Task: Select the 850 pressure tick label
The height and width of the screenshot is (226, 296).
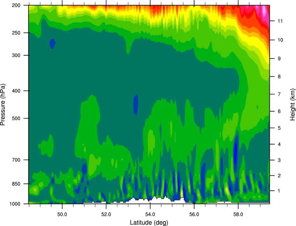Action: [16, 184]
